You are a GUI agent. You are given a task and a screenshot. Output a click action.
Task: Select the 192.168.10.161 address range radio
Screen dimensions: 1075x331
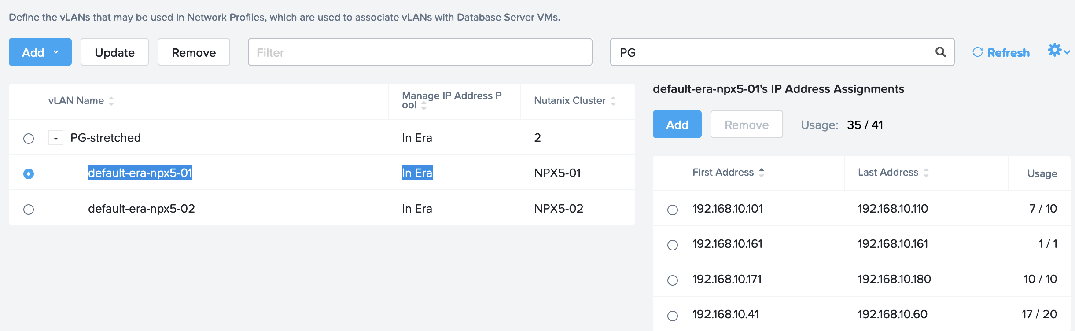click(x=673, y=245)
